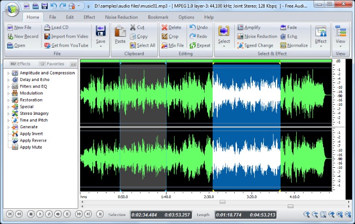Open the Noise Reduction ribbon tab

pos(121,17)
